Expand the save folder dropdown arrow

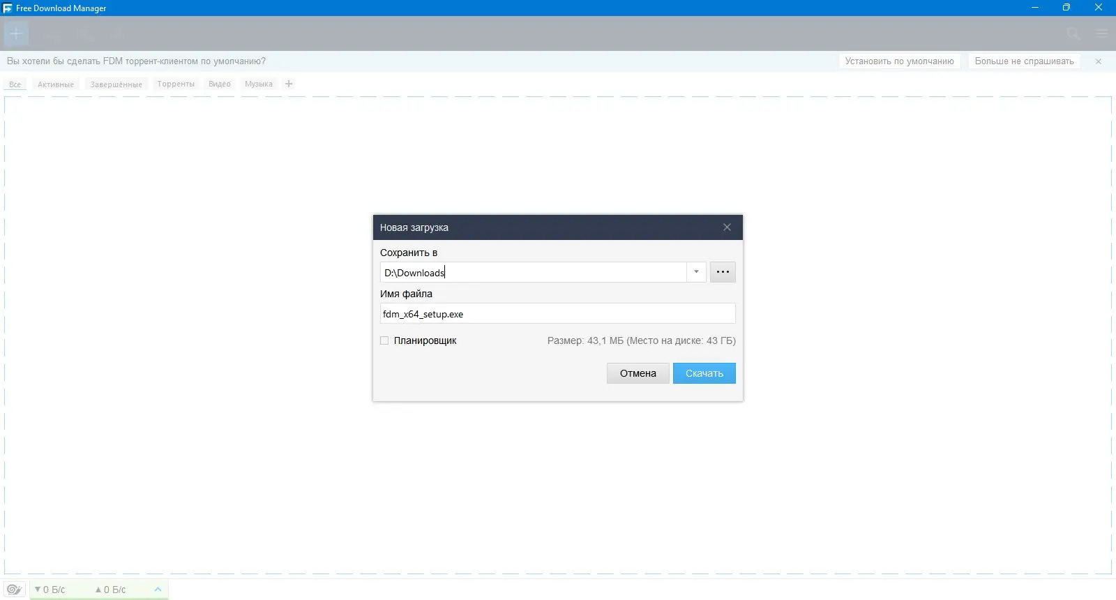[696, 272]
